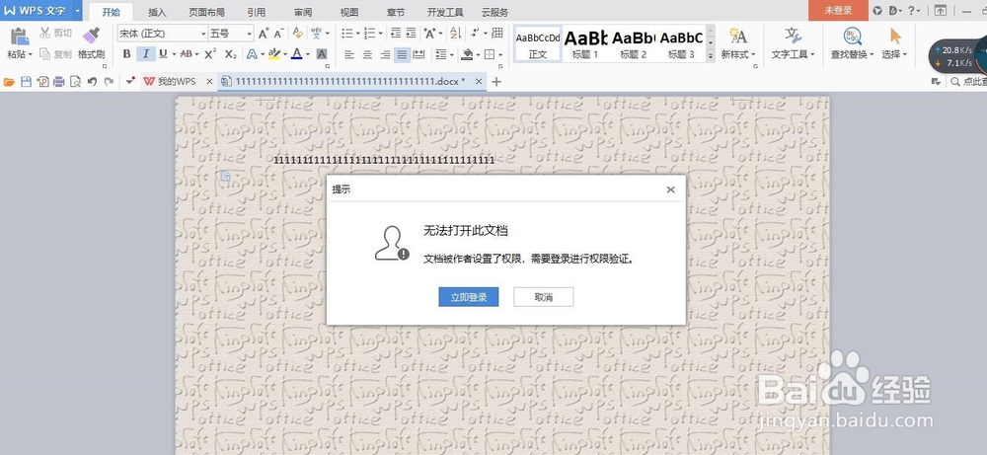
Task: Click the character shading A icon
Action: coord(322,54)
